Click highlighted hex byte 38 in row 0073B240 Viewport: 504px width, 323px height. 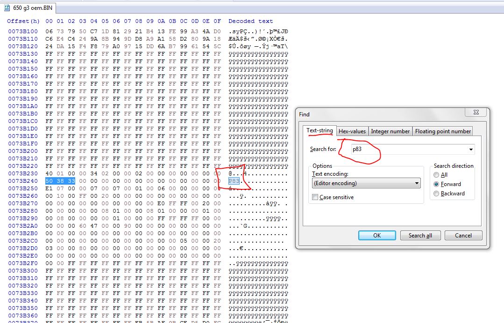click(60, 181)
